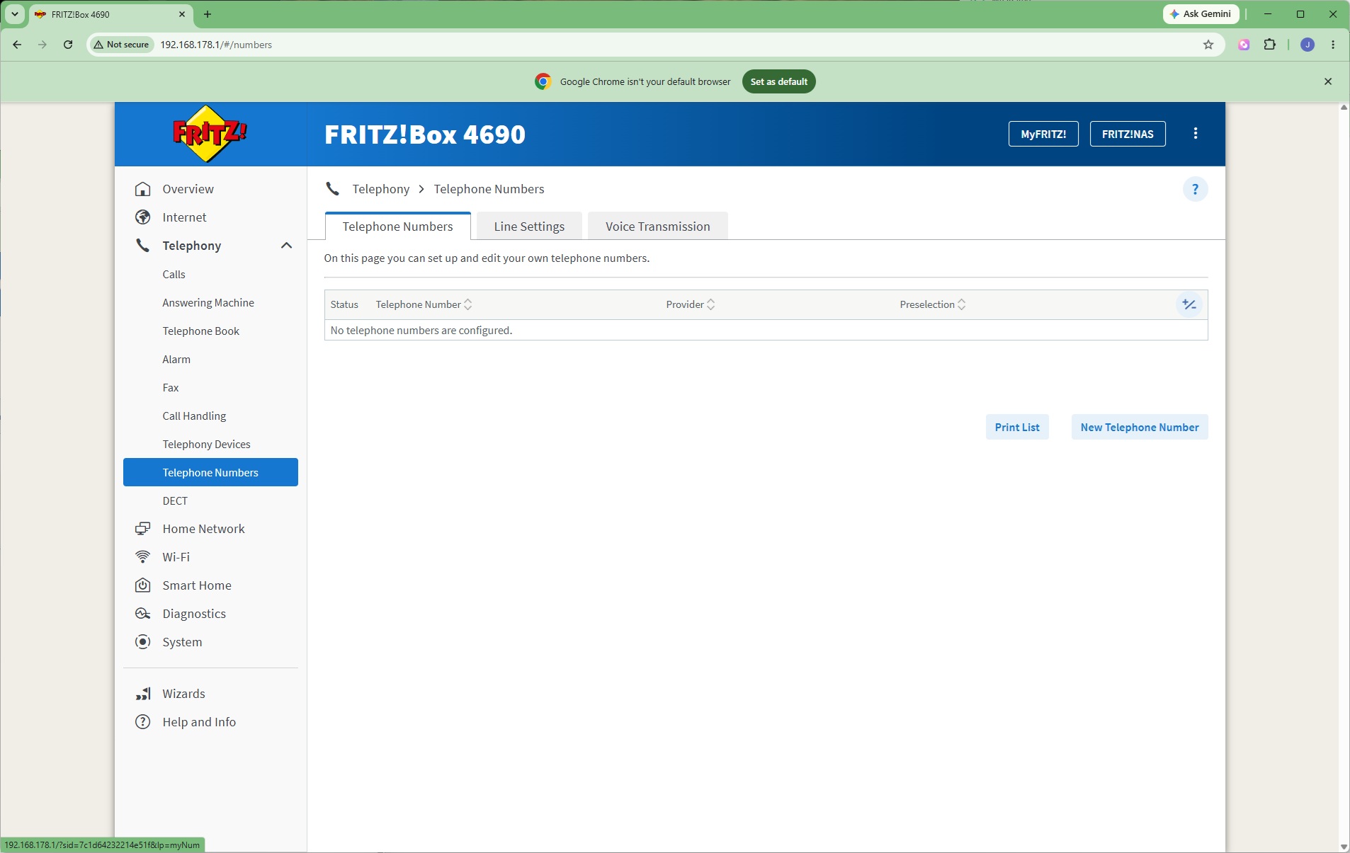
Task: Select the FRITZ!Box 4690 browser tab
Action: [110, 14]
